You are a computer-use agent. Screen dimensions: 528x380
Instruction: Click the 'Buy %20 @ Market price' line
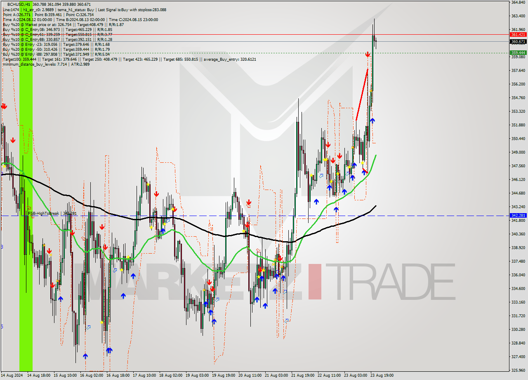pyautogui.click(x=63, y=24)
